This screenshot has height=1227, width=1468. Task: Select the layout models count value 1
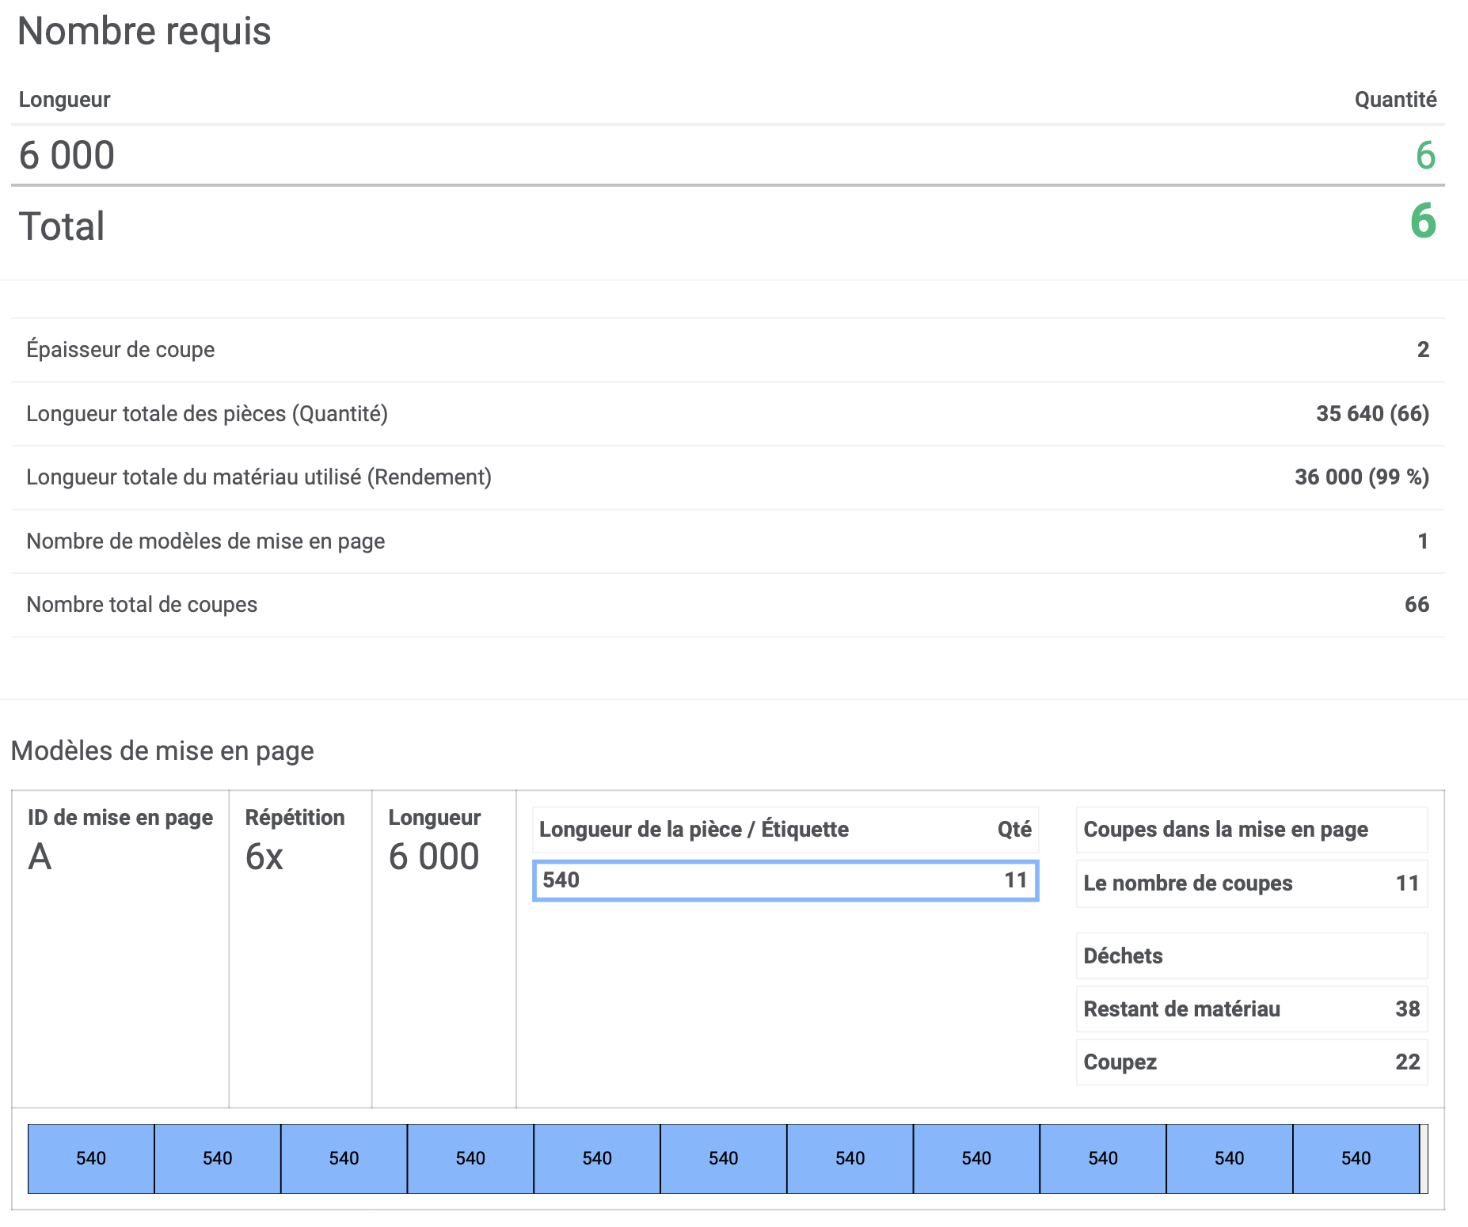tap(1423, 541)
